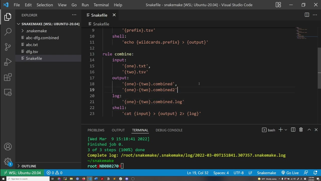
Task: Click Ln 19, Col 32 status item
Action: click(198, 173)
